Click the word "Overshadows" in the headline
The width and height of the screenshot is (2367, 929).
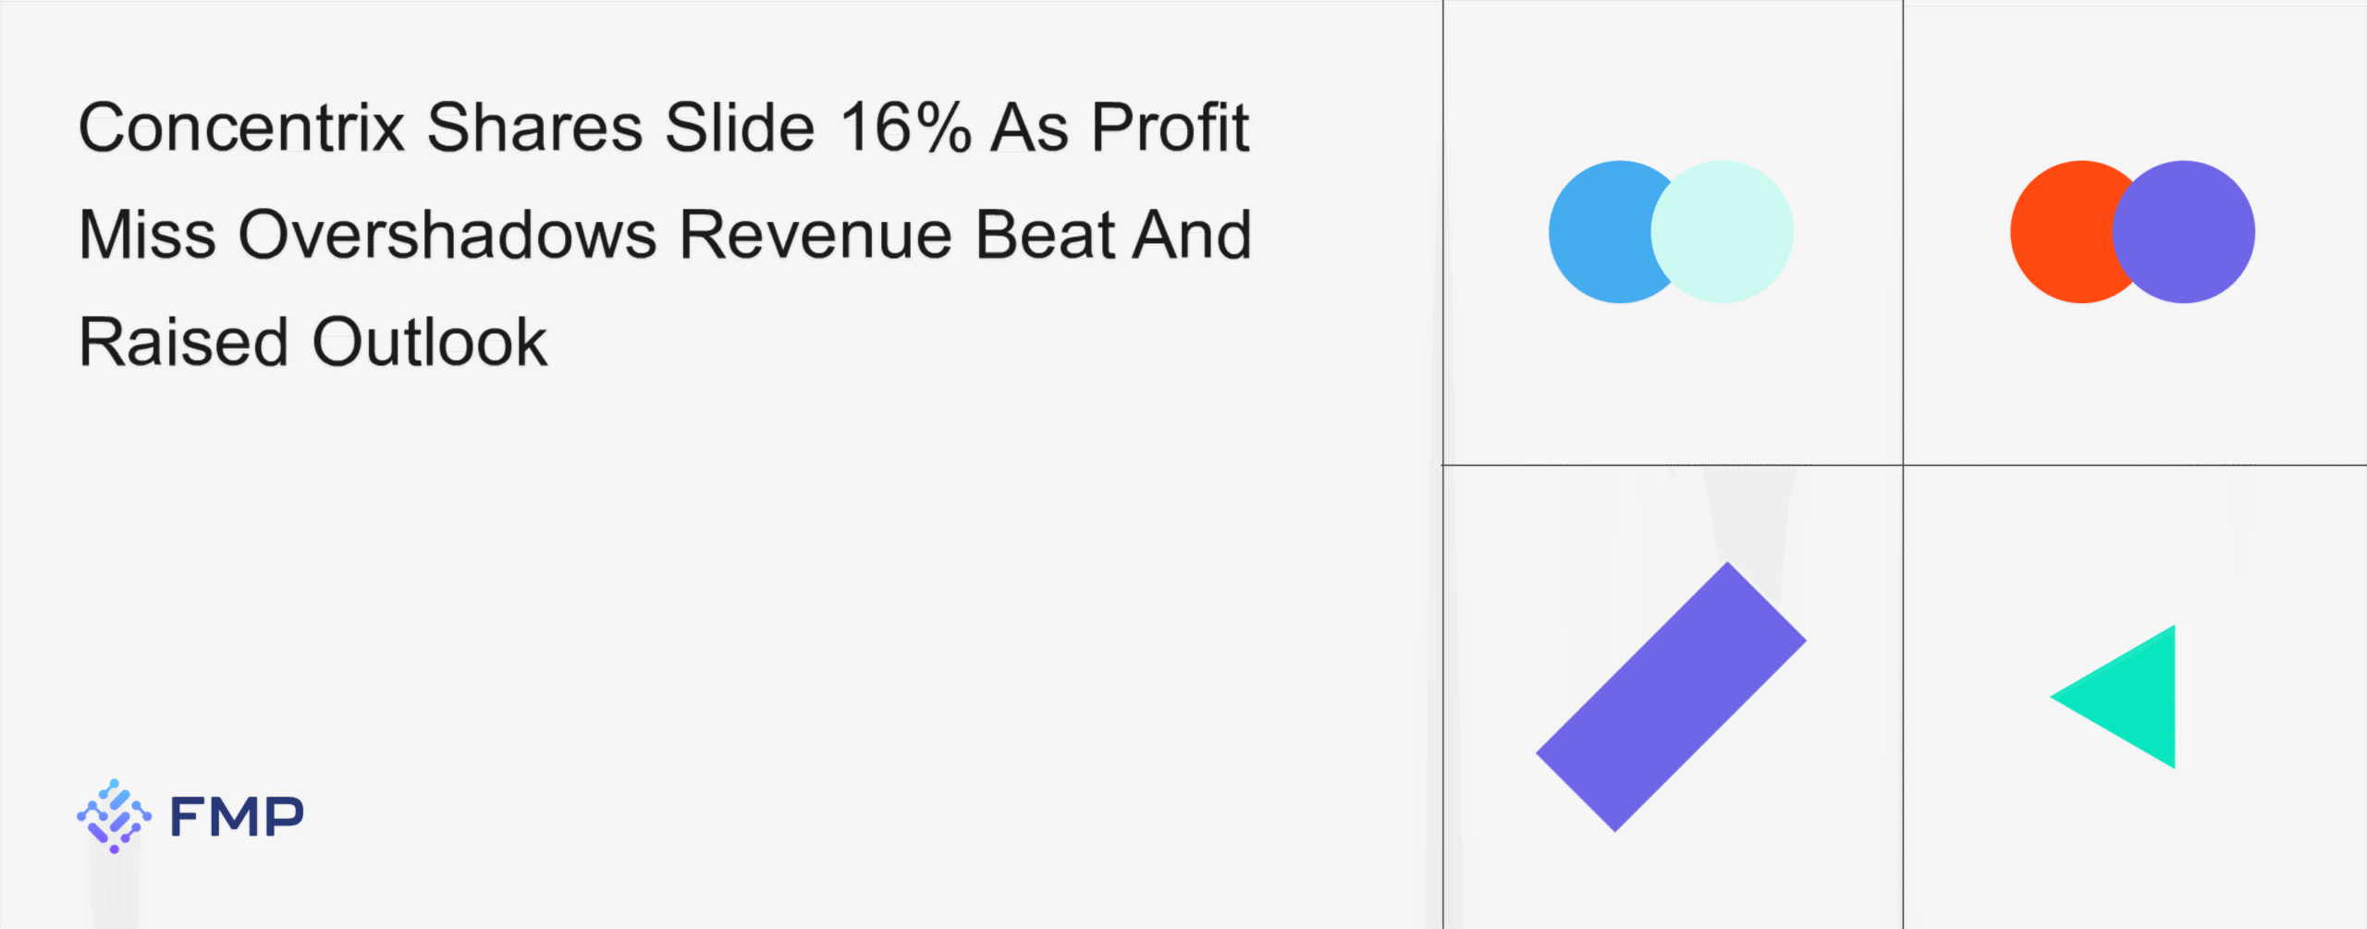[448, 235]
